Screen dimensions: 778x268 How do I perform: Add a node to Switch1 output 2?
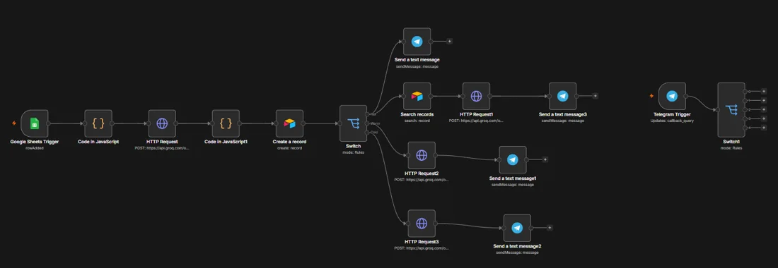pos(764,109)
